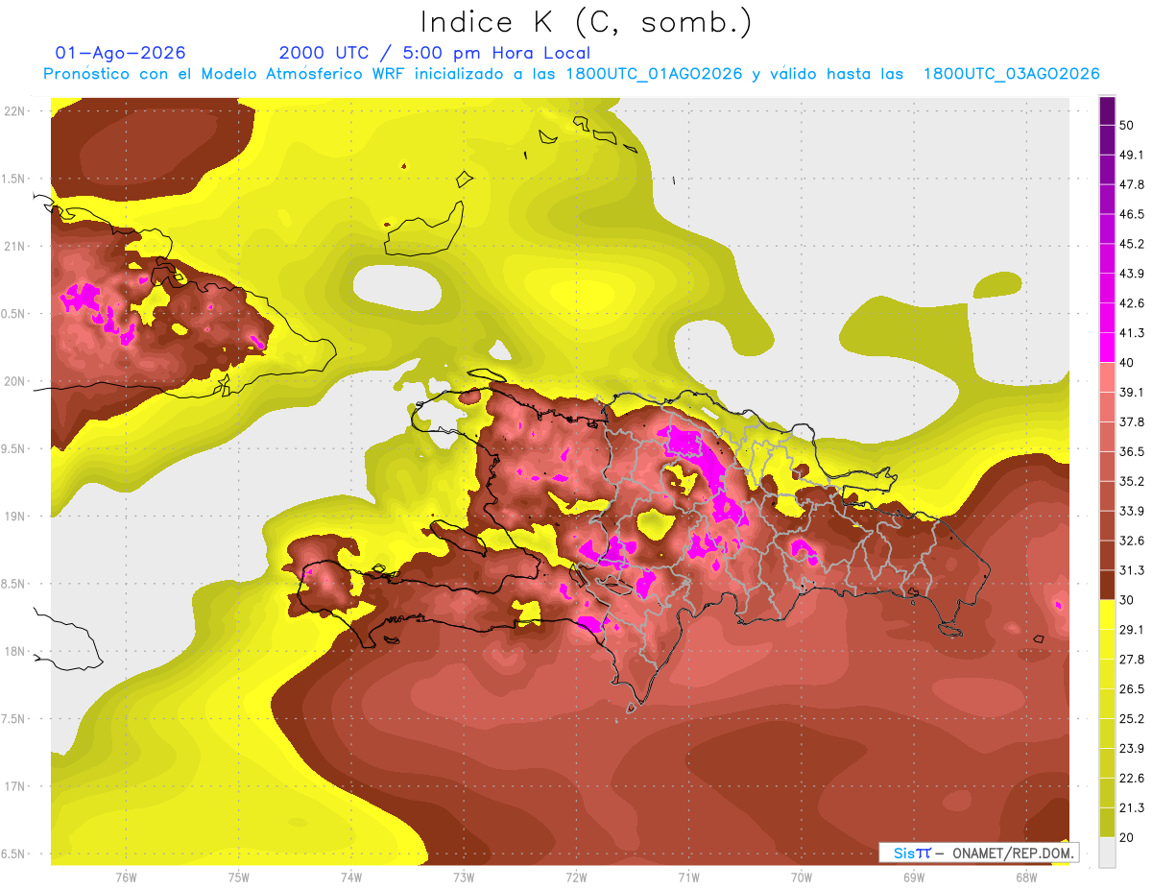This screenshot has height=890, width=1152.
Task: Click the legend value 30
Action: click(1128, 600)
